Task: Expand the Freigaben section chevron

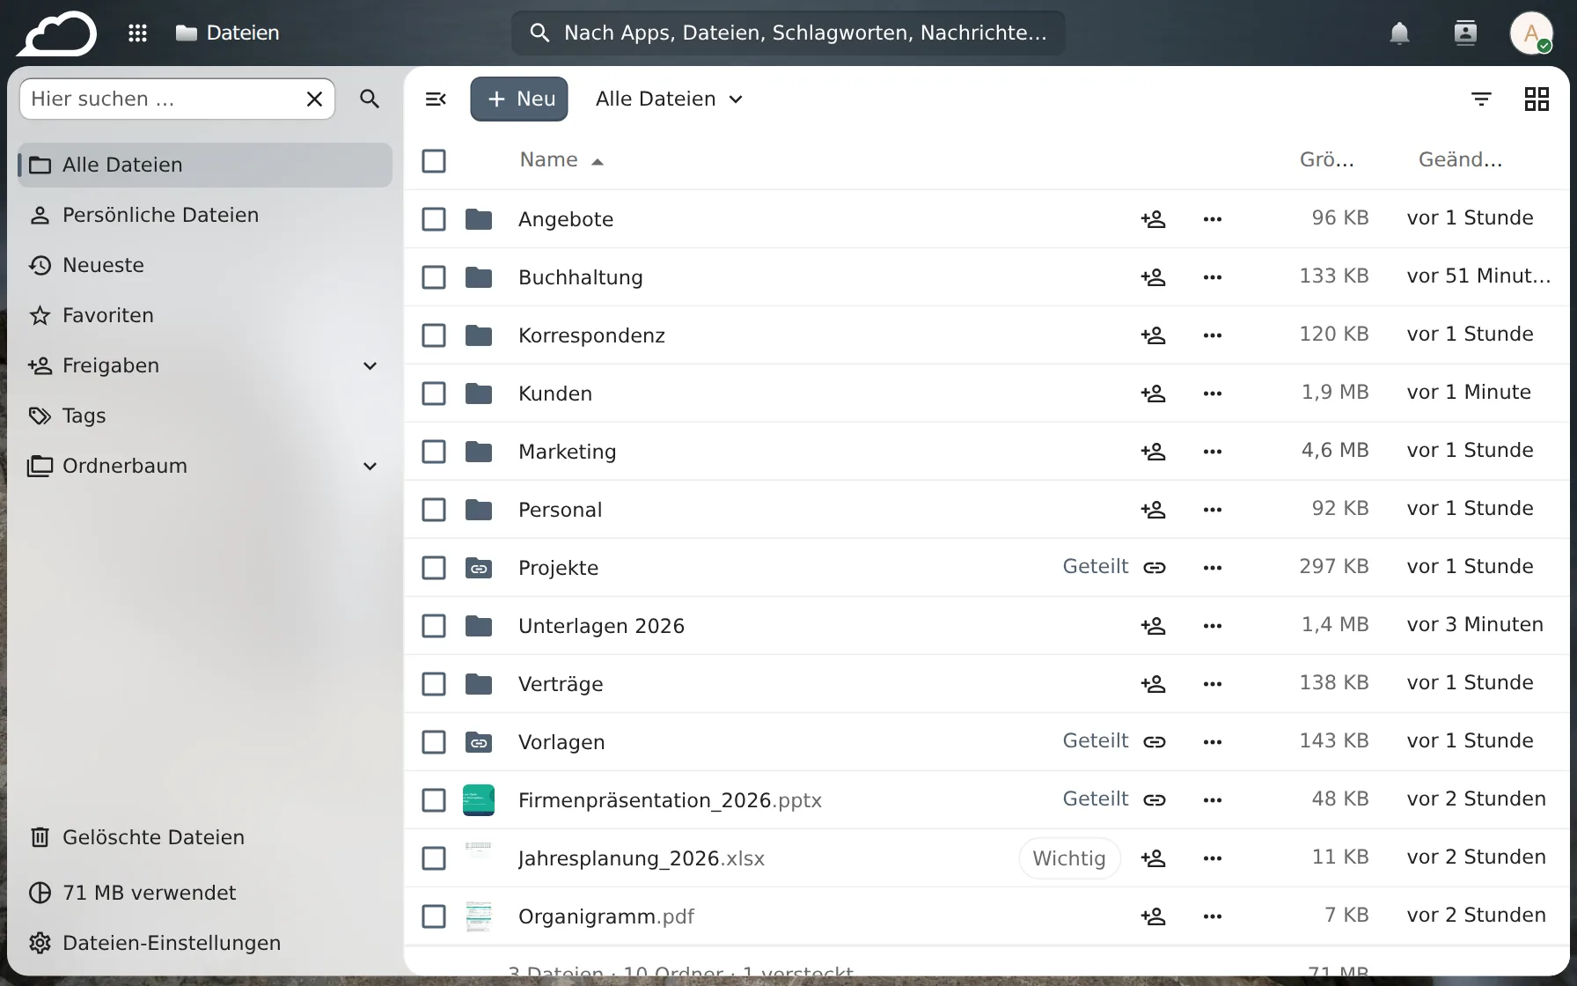Action: pyautogui.click(x=370, y=366)
